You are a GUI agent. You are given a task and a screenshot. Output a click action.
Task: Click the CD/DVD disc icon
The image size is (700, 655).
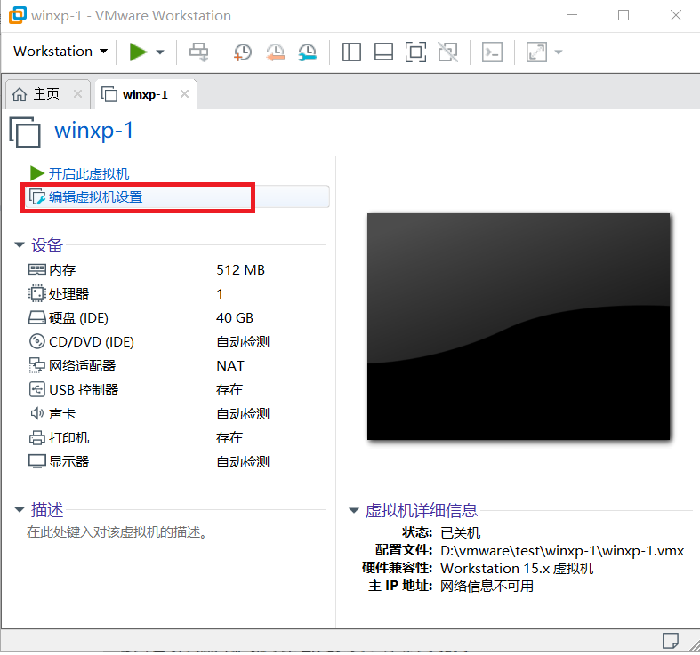[x=37, y=342]
